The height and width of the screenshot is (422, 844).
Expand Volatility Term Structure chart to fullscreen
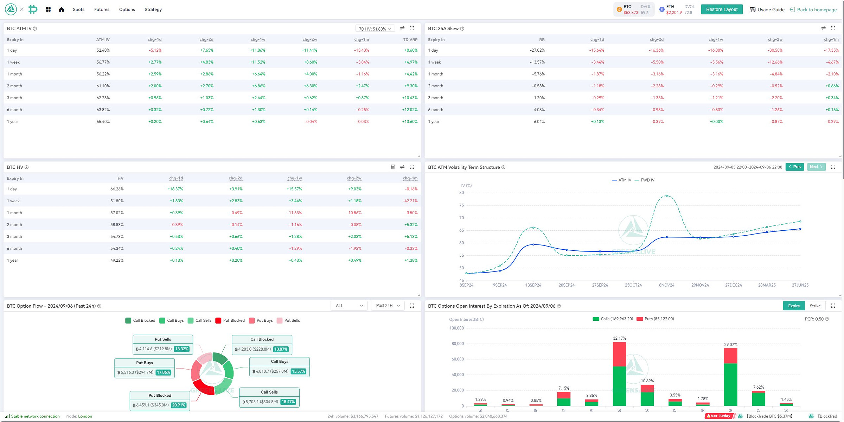833,167
